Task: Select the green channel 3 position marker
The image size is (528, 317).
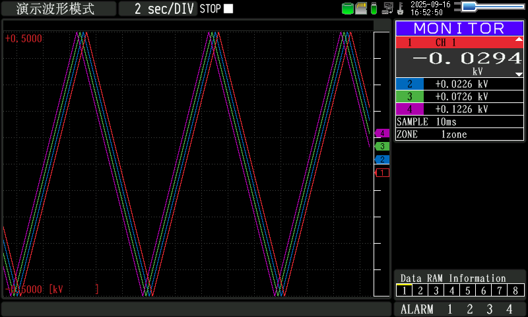Action: pos(381,146)
